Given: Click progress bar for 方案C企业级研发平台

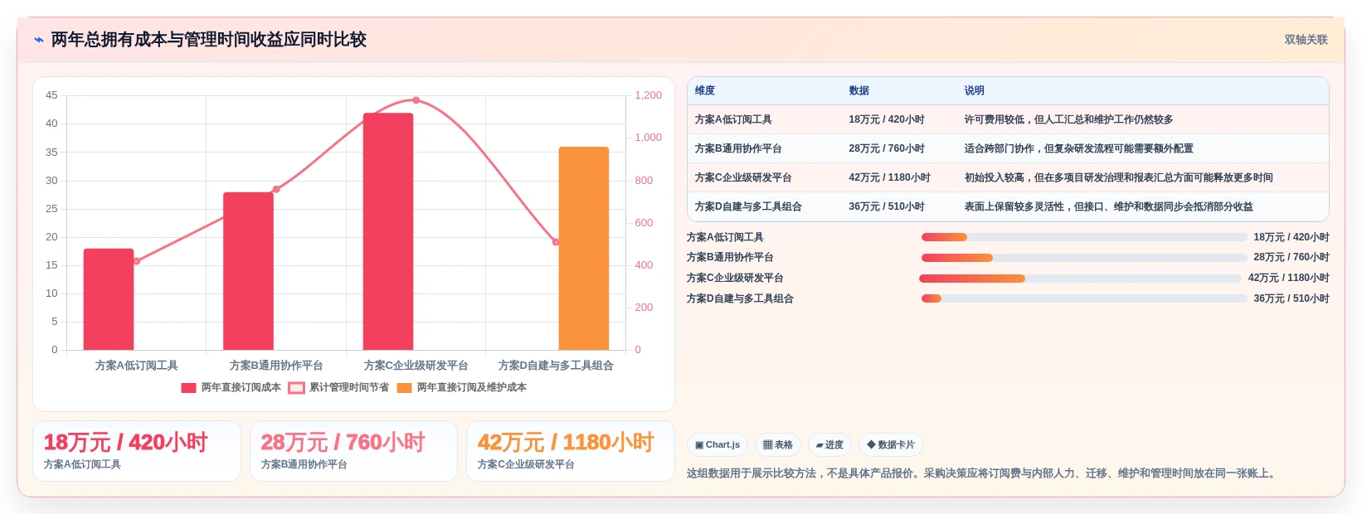Looking at the screenshot, I should (1080, 279).
